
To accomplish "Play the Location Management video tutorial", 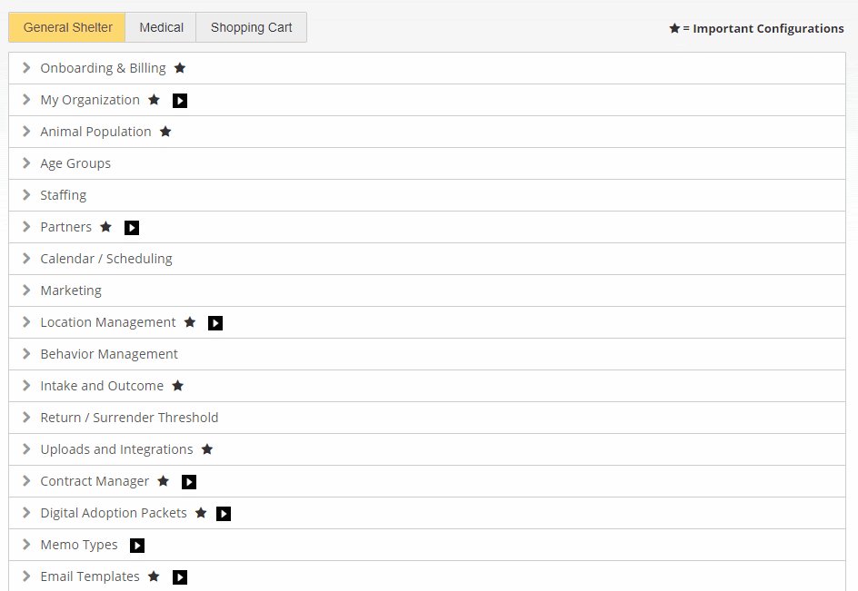I will (x=215, y=323).
